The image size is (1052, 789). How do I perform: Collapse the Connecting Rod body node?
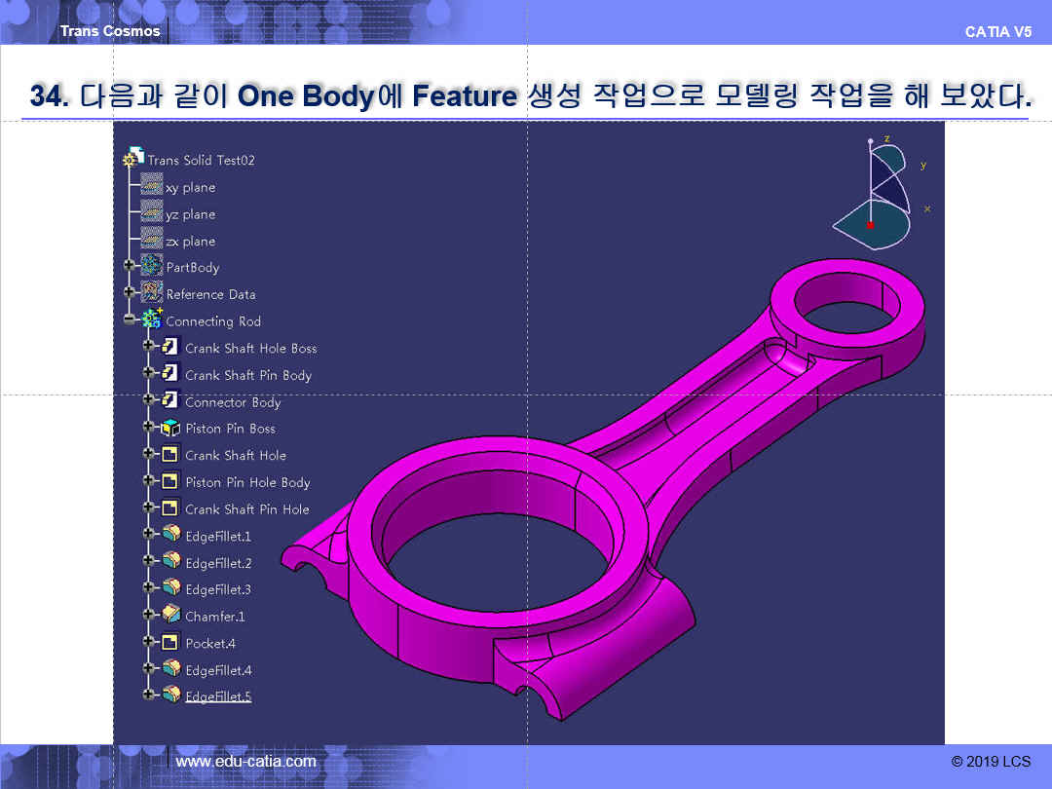pos(129,320)
